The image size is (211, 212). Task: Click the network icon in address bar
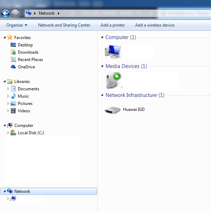pyautogui.click(x=29, y=13)
